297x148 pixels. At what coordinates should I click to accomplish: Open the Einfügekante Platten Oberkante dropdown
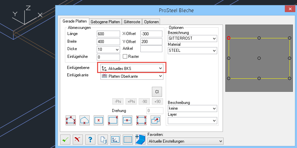pyautogui.click(x=132, y=76)
